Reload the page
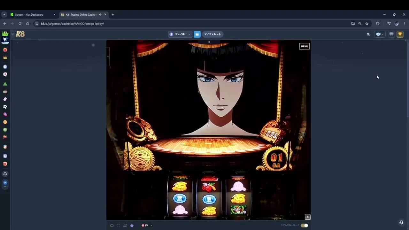The height and width of the screenshot is (230, 409). pyautogui.click(x=20, y=24)
